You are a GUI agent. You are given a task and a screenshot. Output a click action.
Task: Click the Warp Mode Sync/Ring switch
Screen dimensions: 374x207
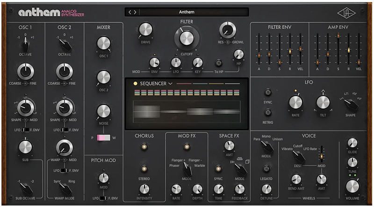(65, 188)
